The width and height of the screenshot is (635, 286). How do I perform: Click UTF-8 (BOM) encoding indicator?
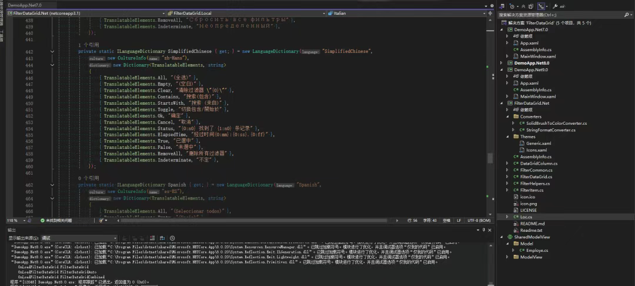[x=479, y=220]
